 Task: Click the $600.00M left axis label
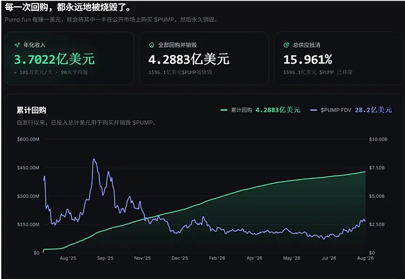pos(28,139)
